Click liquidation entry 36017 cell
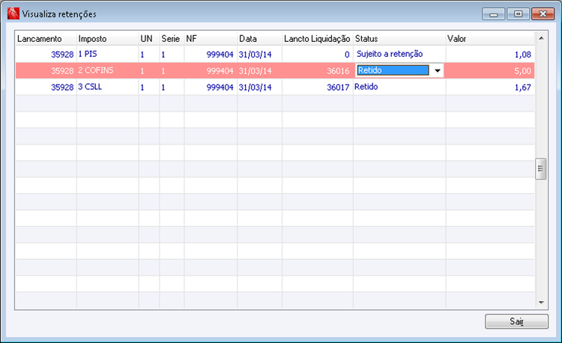This screenshot has height=343, width=562. 318,87
